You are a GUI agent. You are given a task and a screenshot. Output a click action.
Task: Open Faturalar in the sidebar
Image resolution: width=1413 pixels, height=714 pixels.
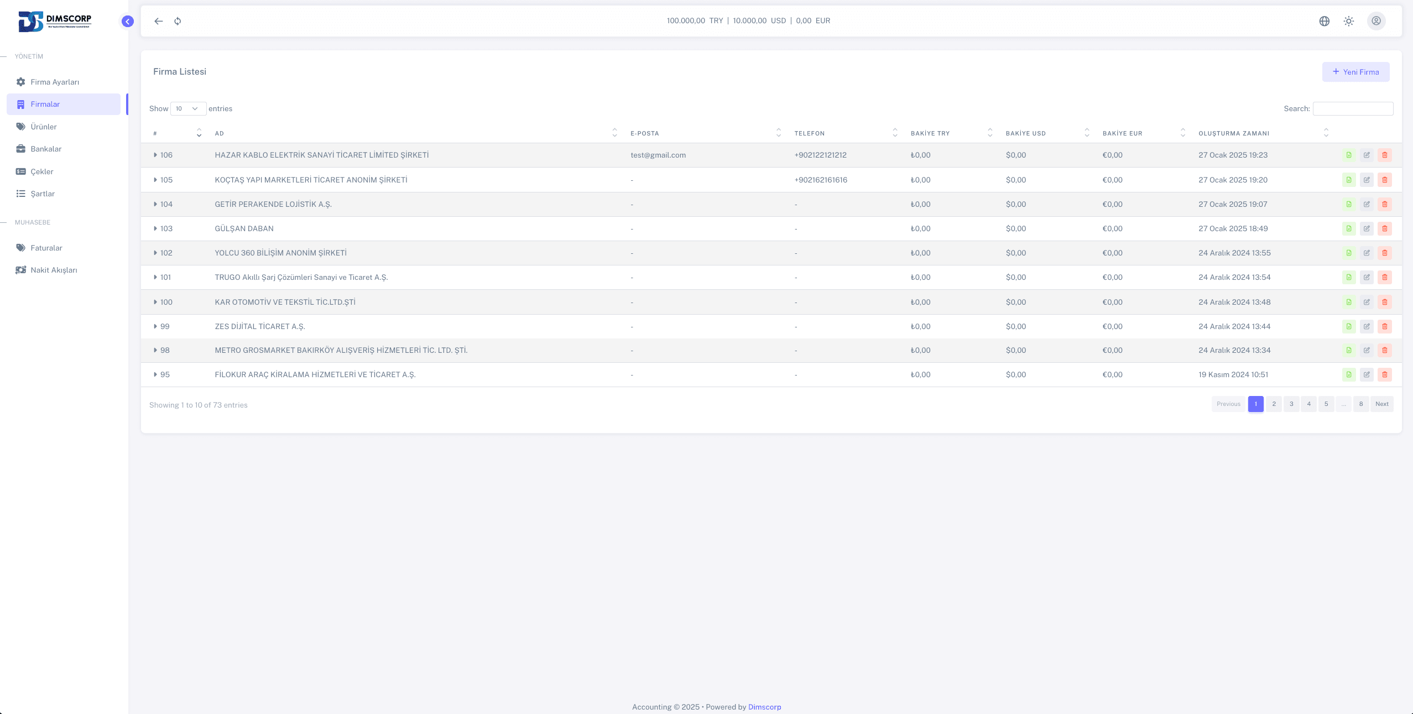[46, 248]
